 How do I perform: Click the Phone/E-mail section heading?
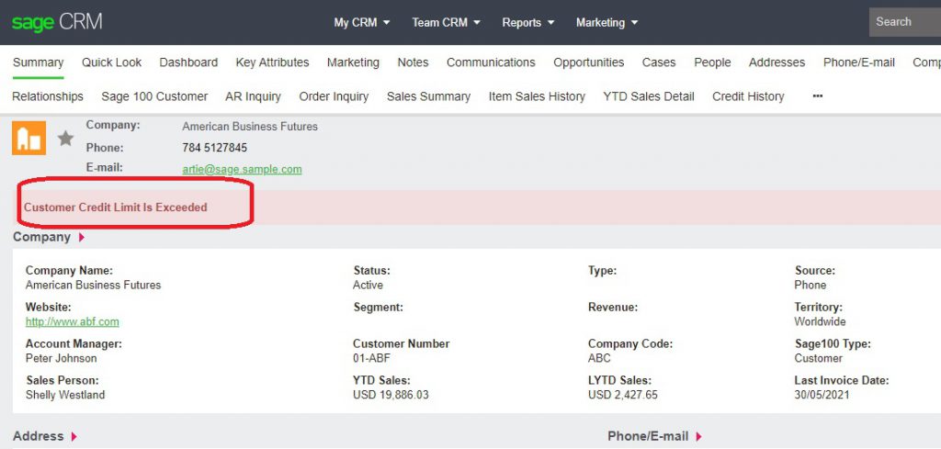click(648, 436)
